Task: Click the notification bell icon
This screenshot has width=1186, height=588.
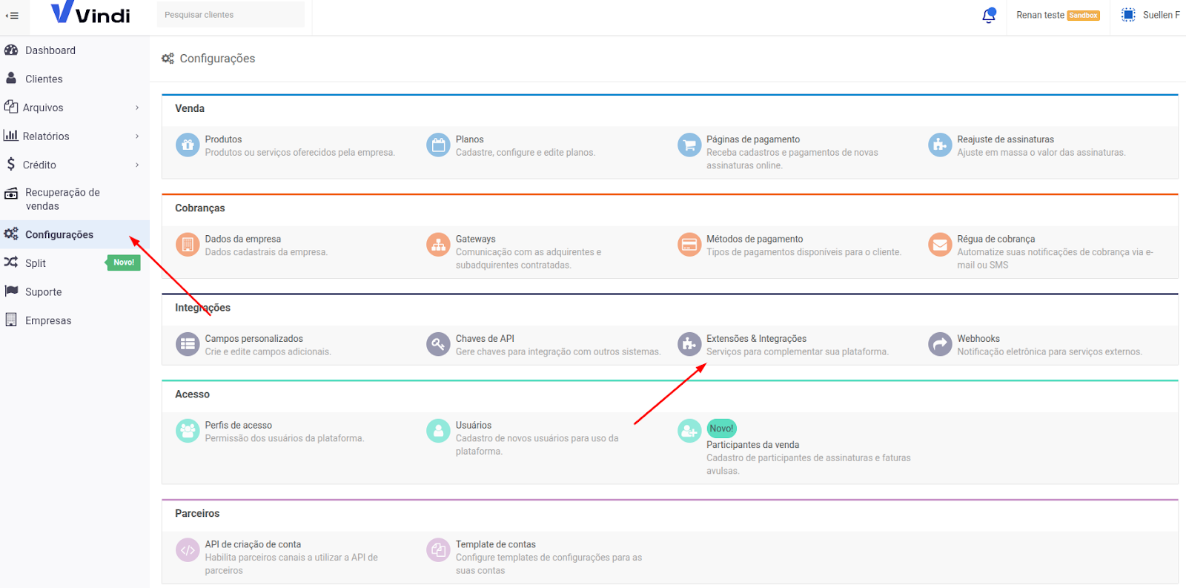Action: tap(989, 16)
